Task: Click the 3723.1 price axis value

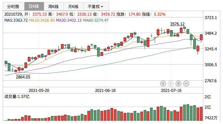Action: [x=211, y=18]
